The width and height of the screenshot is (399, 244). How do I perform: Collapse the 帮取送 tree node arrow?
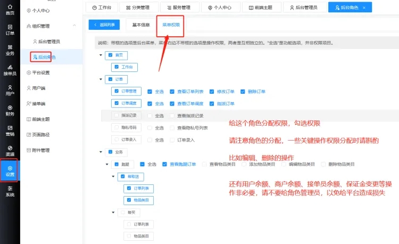point(113,176)
